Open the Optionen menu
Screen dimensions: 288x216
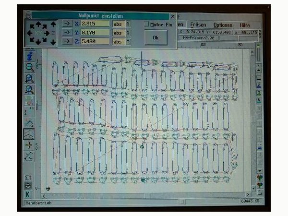(x=223, y=24)
